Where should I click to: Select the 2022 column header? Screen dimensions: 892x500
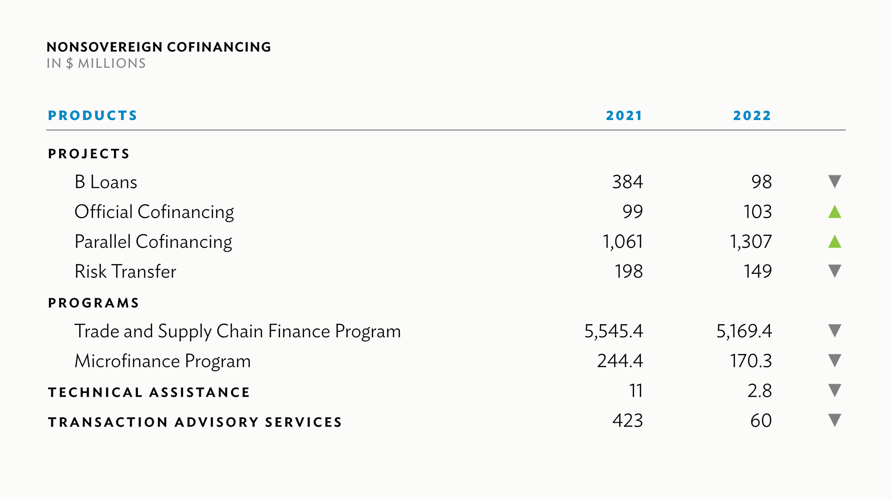[752, 116]
